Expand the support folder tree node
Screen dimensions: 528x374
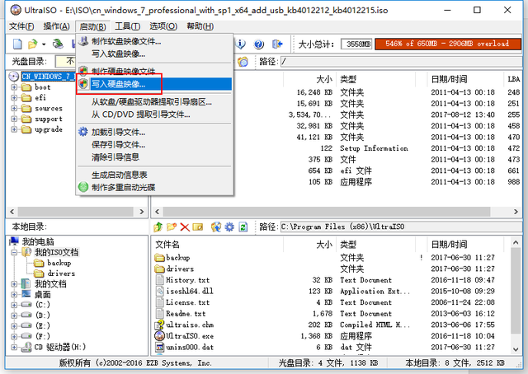click(x=14, y=119)
